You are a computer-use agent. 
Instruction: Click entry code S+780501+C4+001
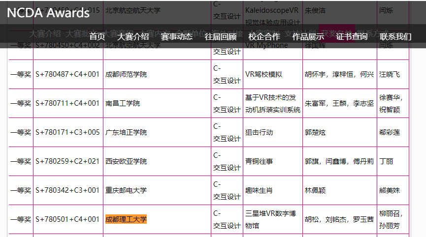coord(67,219)
